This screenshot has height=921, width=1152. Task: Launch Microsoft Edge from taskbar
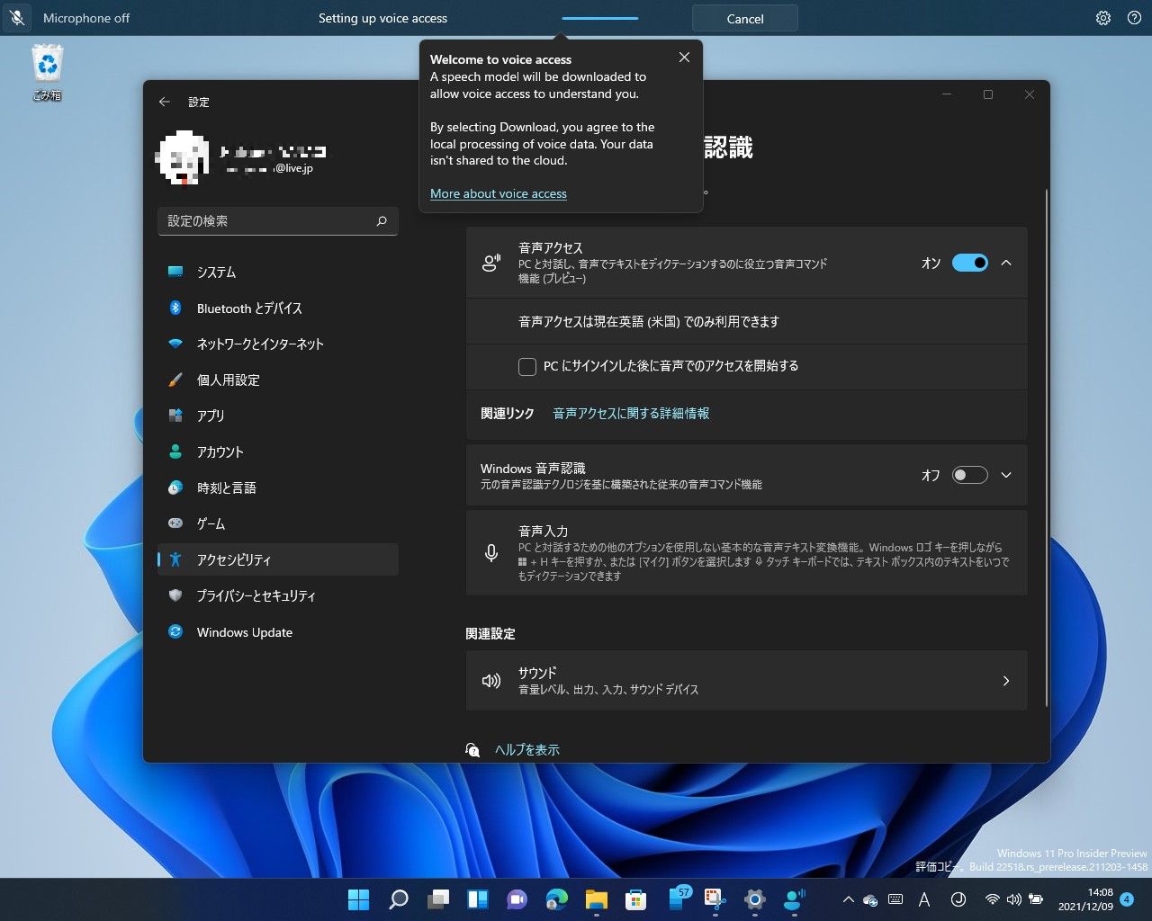coord(556,899)
